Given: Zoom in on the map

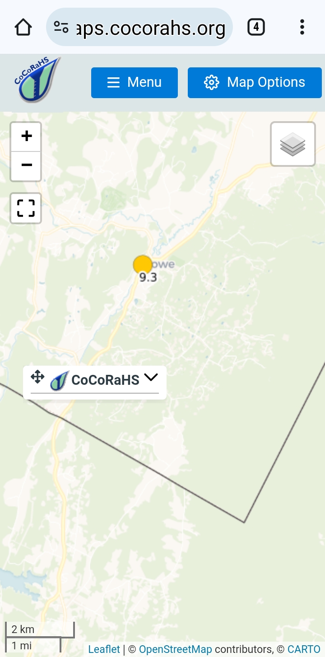Looking at the screenshot, I should (x=26, y=136).
